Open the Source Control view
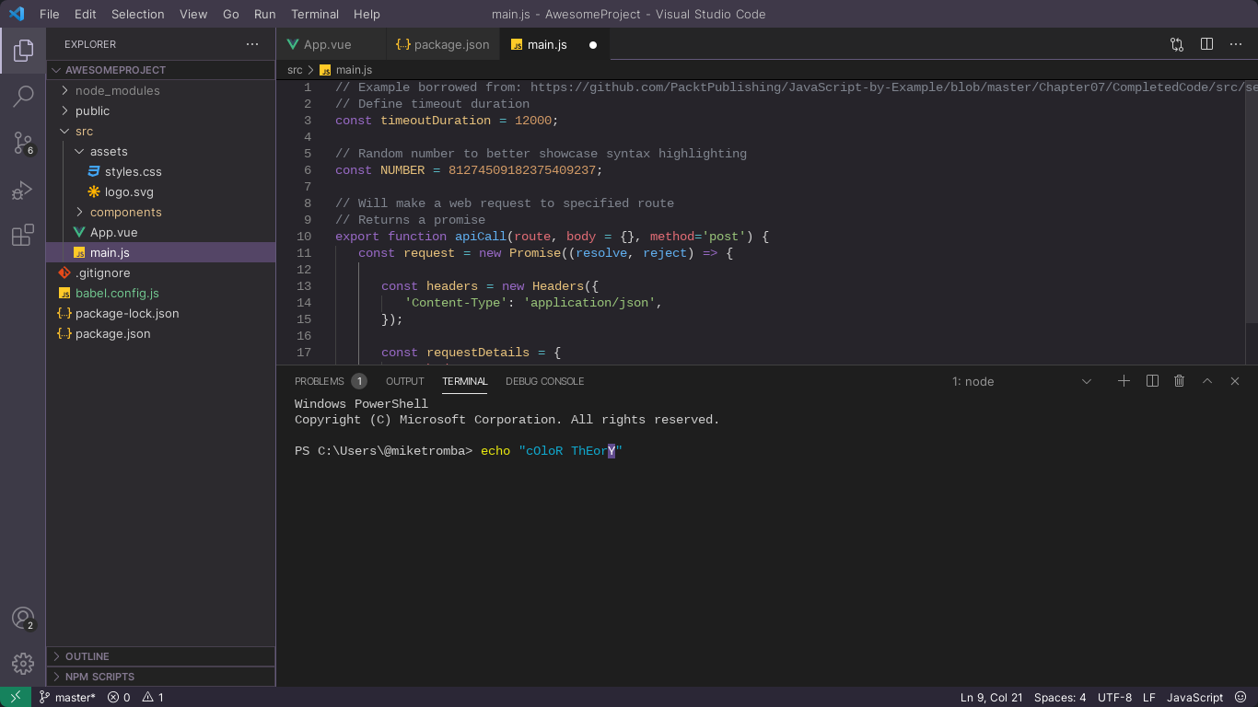 click(23, 143)
